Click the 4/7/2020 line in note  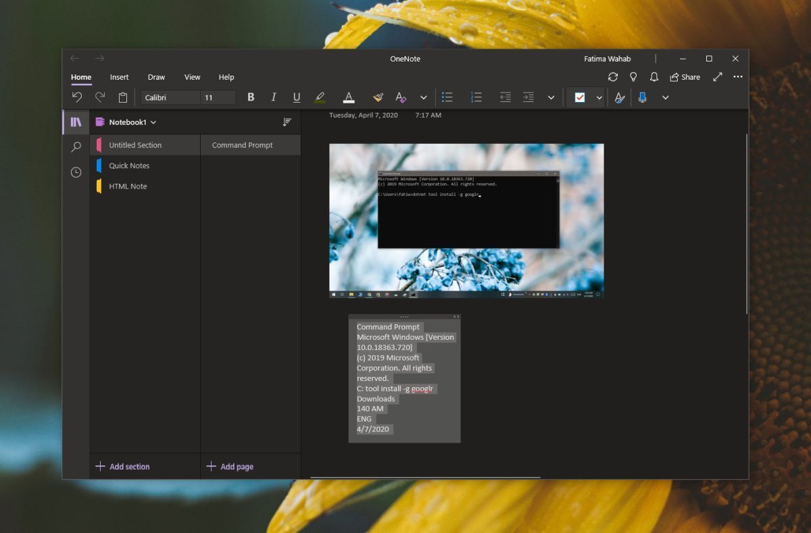[373, 429]
